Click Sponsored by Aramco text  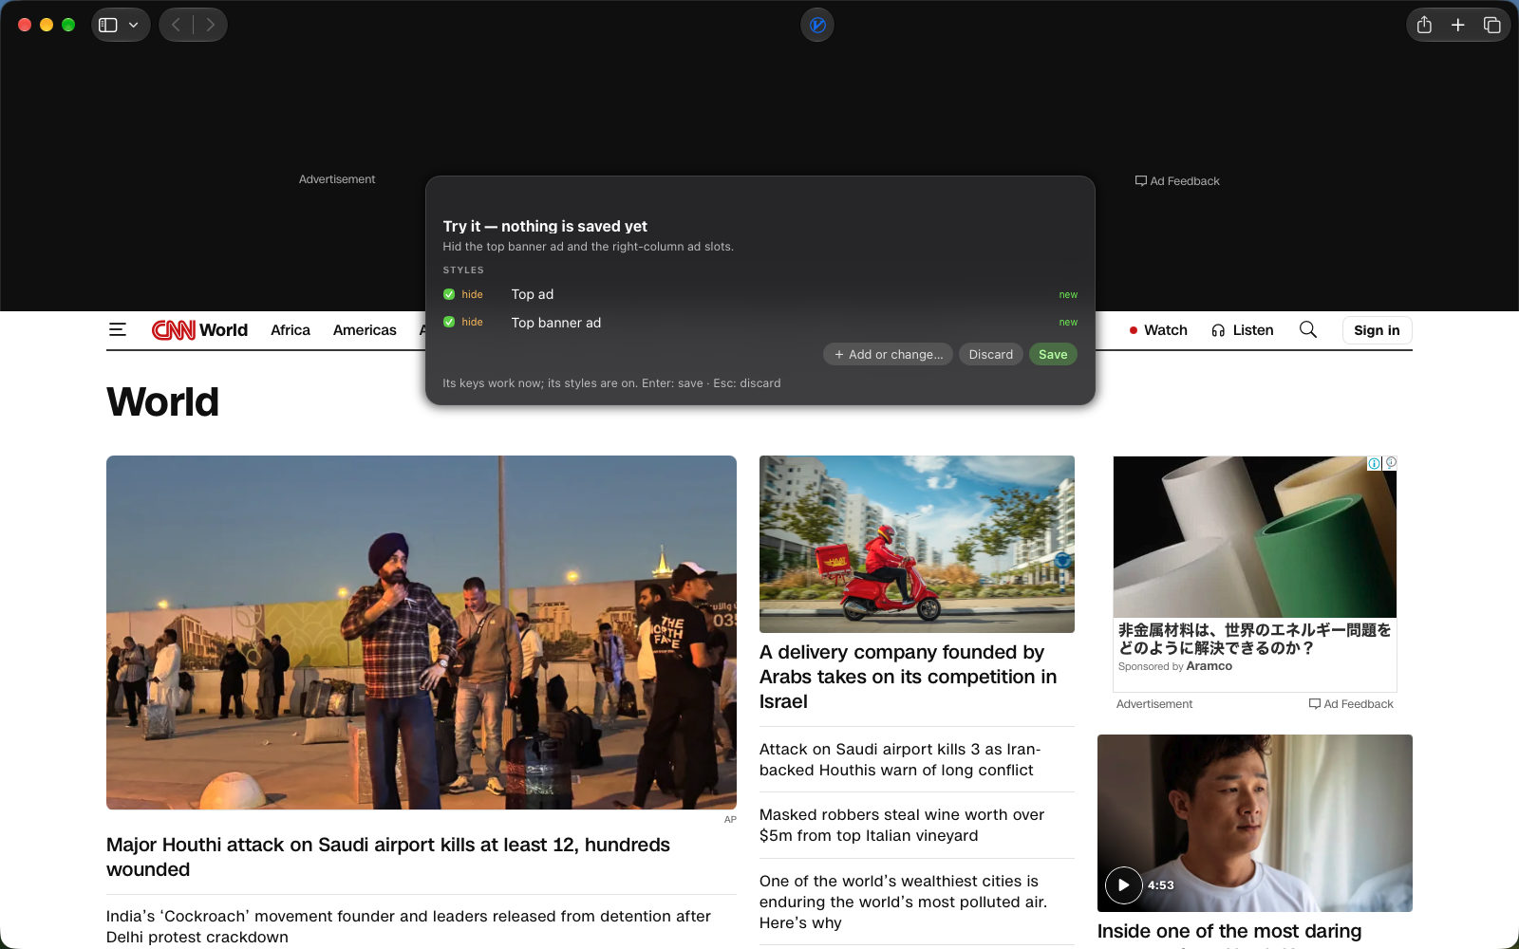[1175, 666]
